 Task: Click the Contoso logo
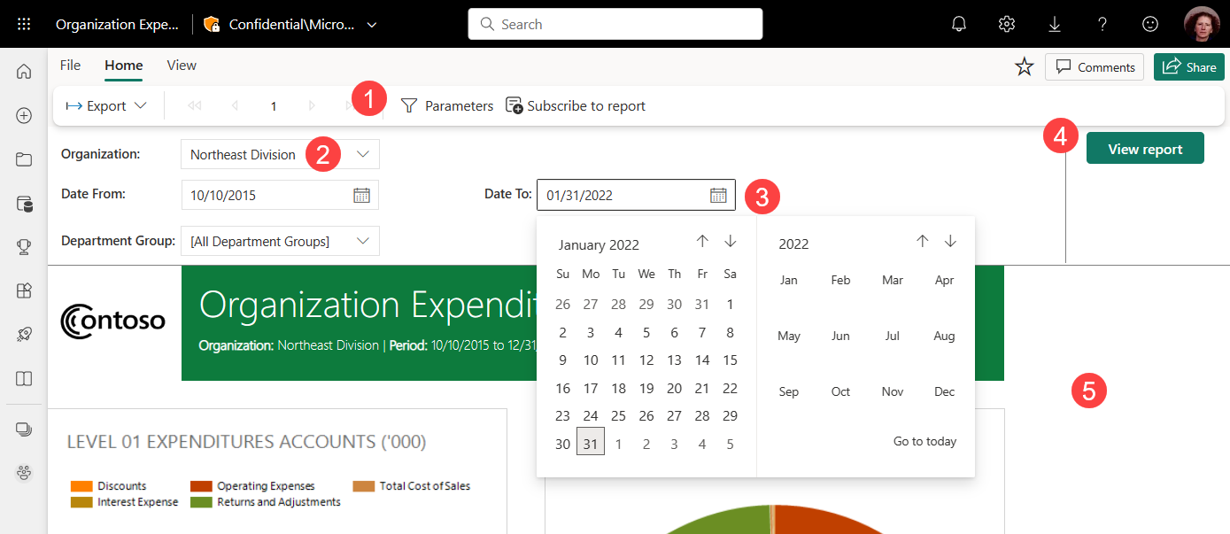[113, 321]
